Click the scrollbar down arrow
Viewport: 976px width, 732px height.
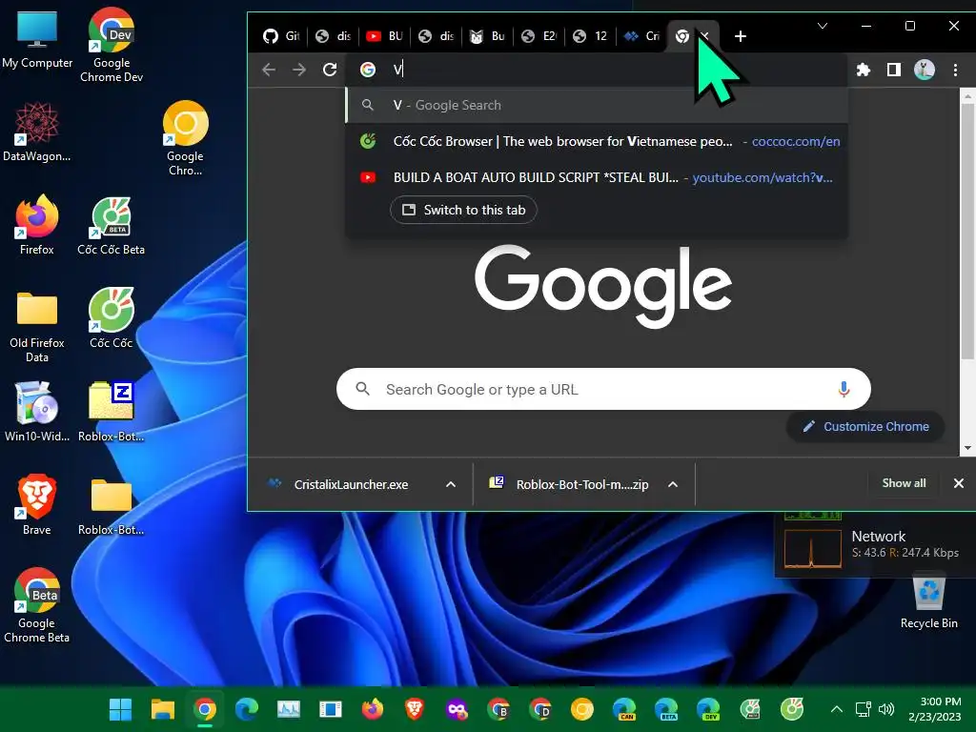tap(967, 449)
